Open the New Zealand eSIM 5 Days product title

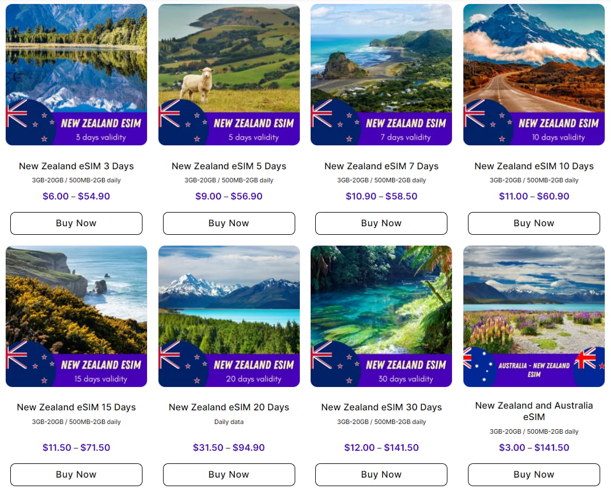(x=229, y=166)
